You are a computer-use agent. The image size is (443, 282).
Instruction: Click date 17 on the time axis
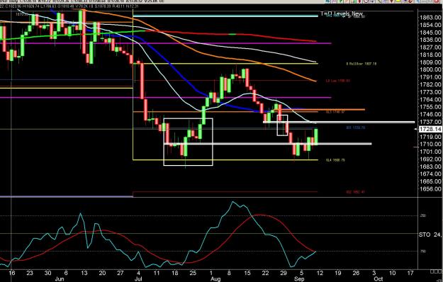click(x=410, y=273)
